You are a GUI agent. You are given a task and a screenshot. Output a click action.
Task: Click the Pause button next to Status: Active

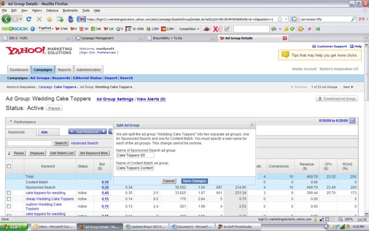point(54,108)
